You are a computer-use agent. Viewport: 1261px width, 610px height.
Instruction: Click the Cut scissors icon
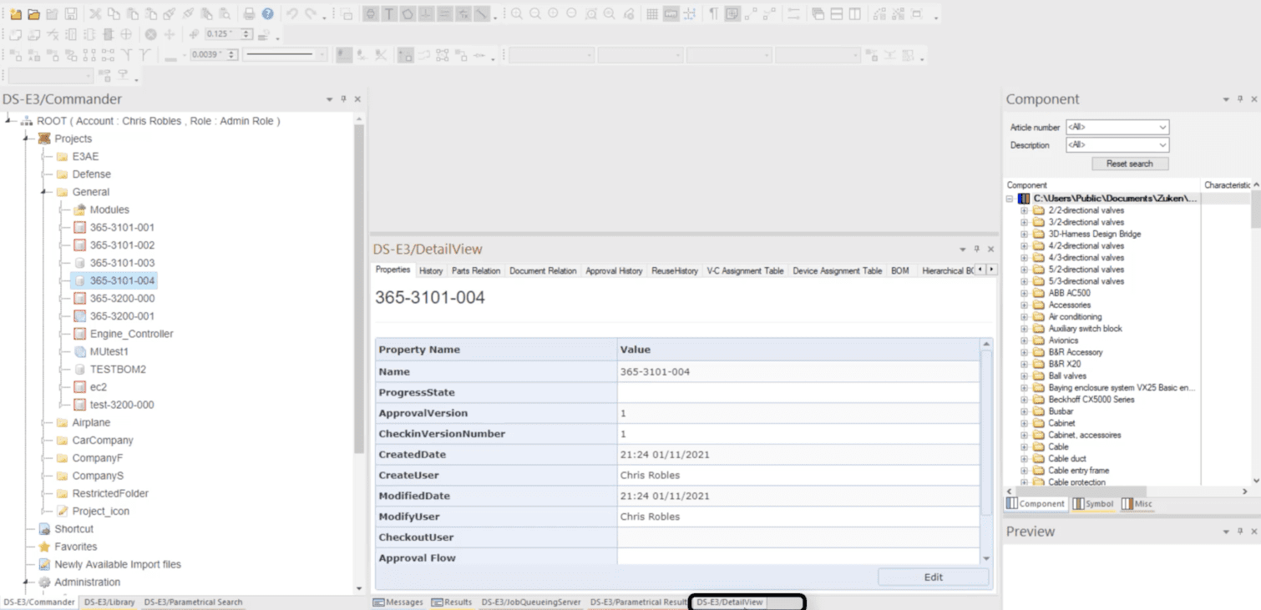tap(95, 14)
